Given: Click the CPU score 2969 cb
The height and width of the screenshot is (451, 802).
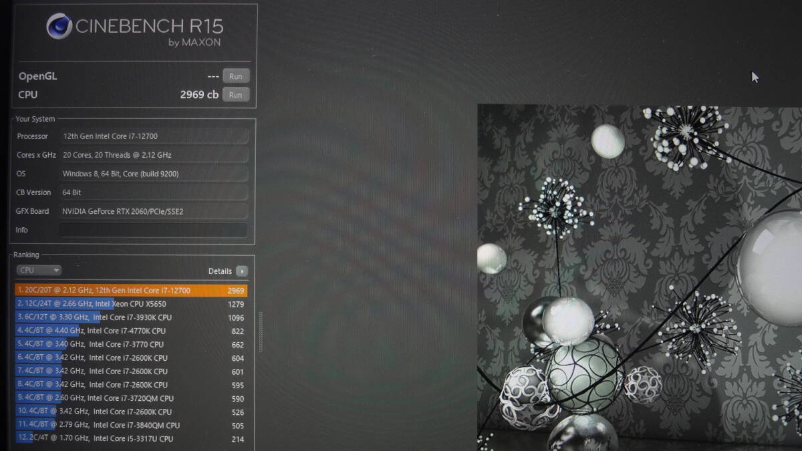Looking at the screenshot, I should tap(199, 95).
